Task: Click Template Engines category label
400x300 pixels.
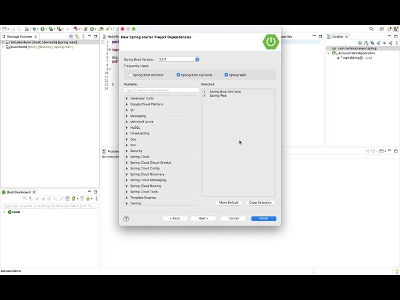Action: point(143,197)
